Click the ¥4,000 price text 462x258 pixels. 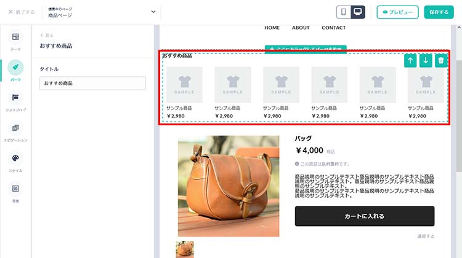click(309, 150)
